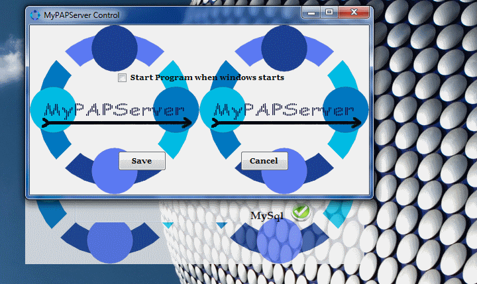Click the translucent blue circle below MySql
477x284 pixels.
coord(279,240)
